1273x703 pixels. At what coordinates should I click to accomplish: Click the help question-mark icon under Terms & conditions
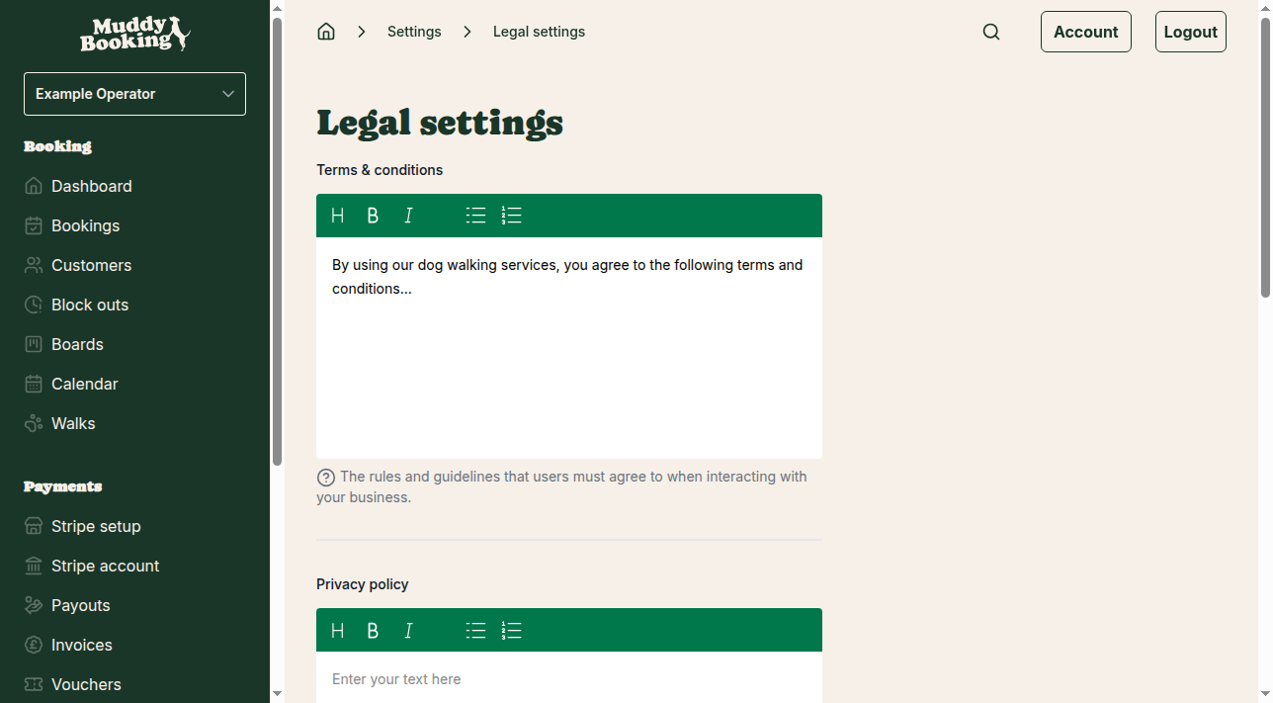click(x=325, y=477)
